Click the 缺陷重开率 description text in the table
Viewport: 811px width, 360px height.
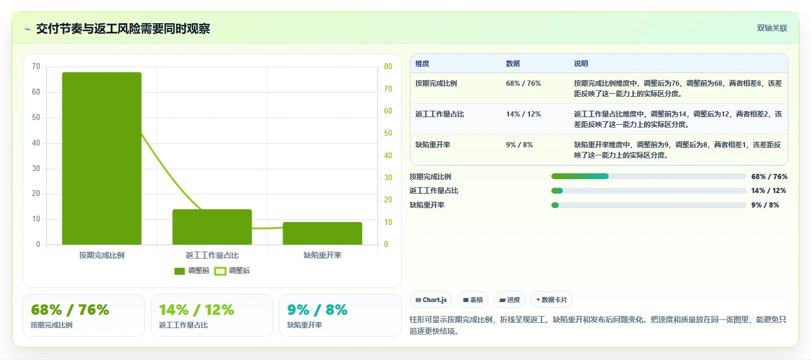tap(678, 150)
